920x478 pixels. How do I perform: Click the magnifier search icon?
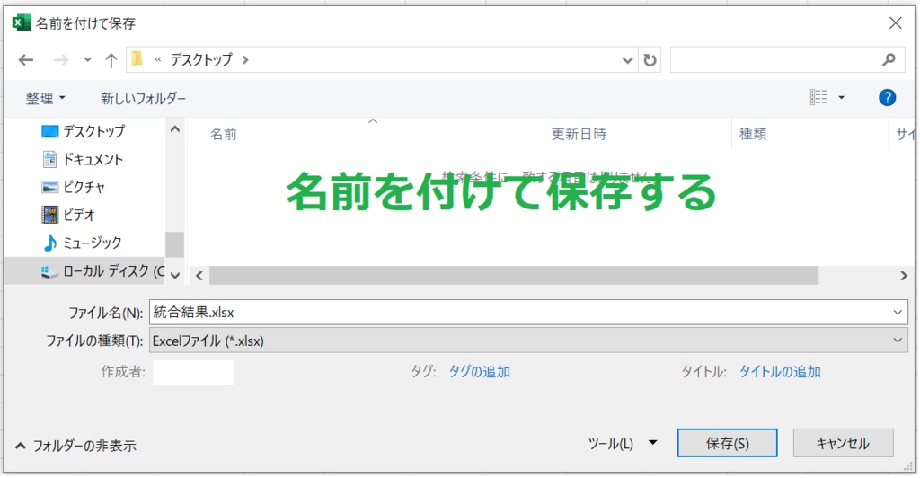coord(889,60)
